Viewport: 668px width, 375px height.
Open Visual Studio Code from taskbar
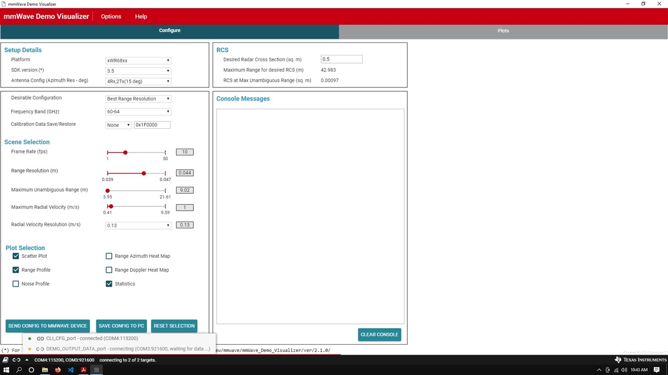click(x=71, y=370)
